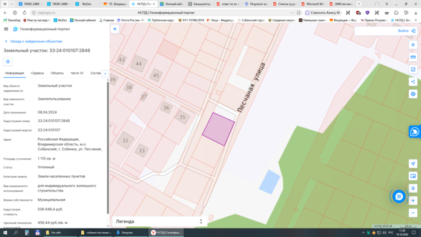
Task: Switch to the Сервисы tab
Action: click(x=37, y=73)
